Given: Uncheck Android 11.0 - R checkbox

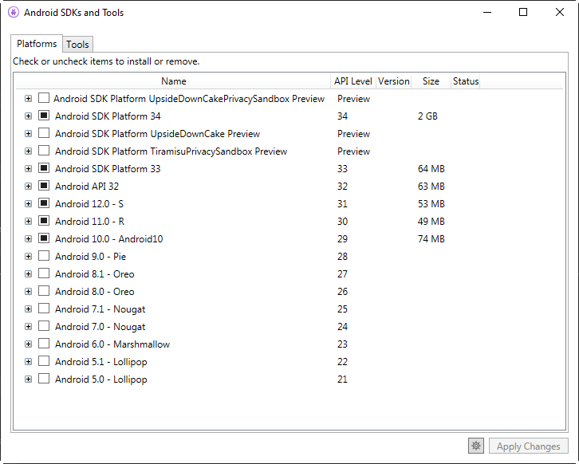Looking at the screenshot, I should click(44, 221).
